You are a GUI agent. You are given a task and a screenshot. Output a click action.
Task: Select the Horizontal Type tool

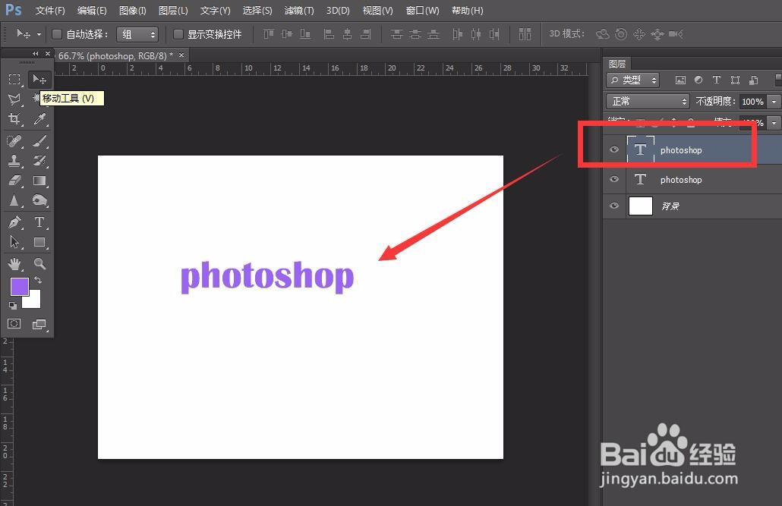[39, 222]
